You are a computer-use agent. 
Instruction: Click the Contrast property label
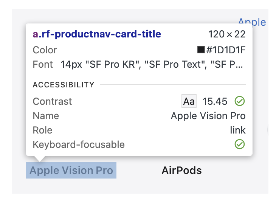[x=52, y=101]
